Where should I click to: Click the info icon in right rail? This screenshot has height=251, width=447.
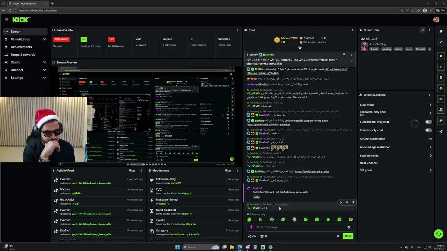click(441, 31)
